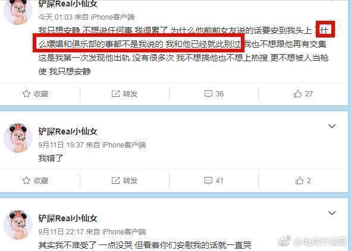This screenshot has width=351, height=251.
Task: Open avatar on the topmost post
Action: point(18,12)
